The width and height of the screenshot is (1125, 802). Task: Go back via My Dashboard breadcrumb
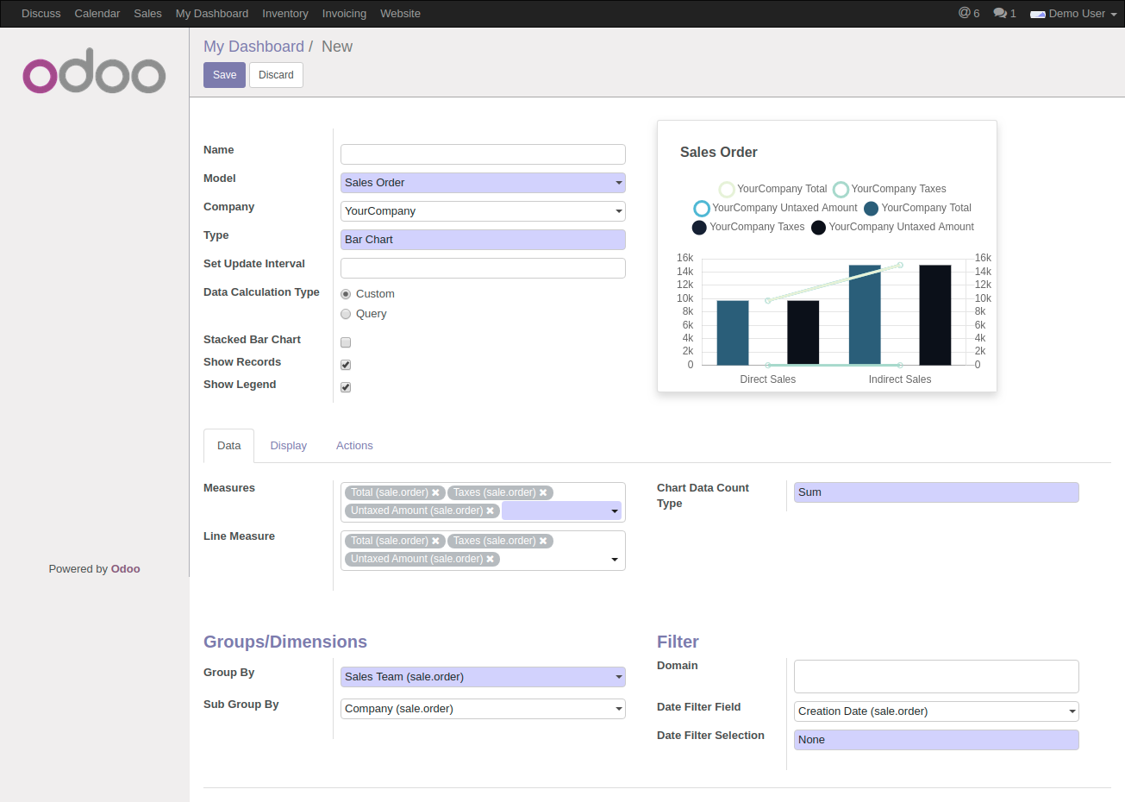[253, 47]
